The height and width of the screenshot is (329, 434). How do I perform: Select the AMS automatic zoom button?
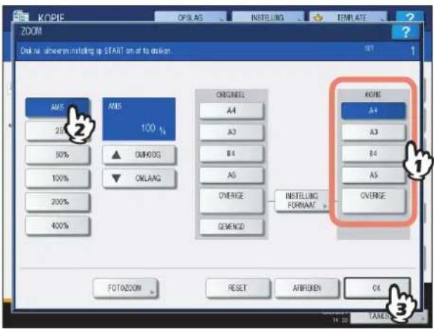(57, 108)
